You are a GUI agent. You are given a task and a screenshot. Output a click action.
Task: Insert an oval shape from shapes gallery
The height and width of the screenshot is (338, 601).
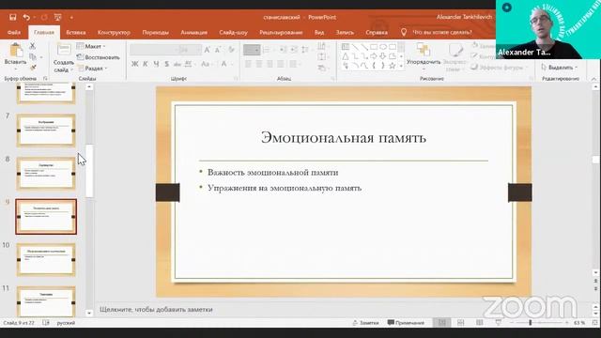click(x=382, y=47)
